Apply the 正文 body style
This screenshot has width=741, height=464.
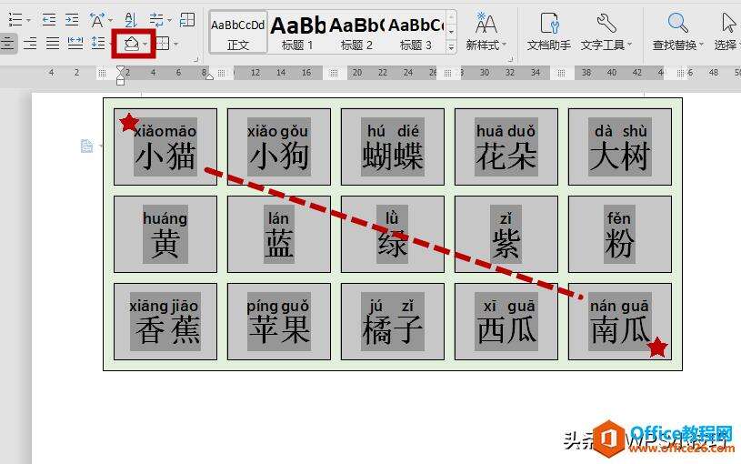[238, 32]
